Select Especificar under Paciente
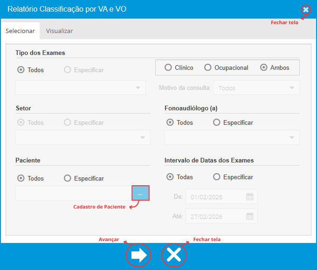 (x=68, y=178)
